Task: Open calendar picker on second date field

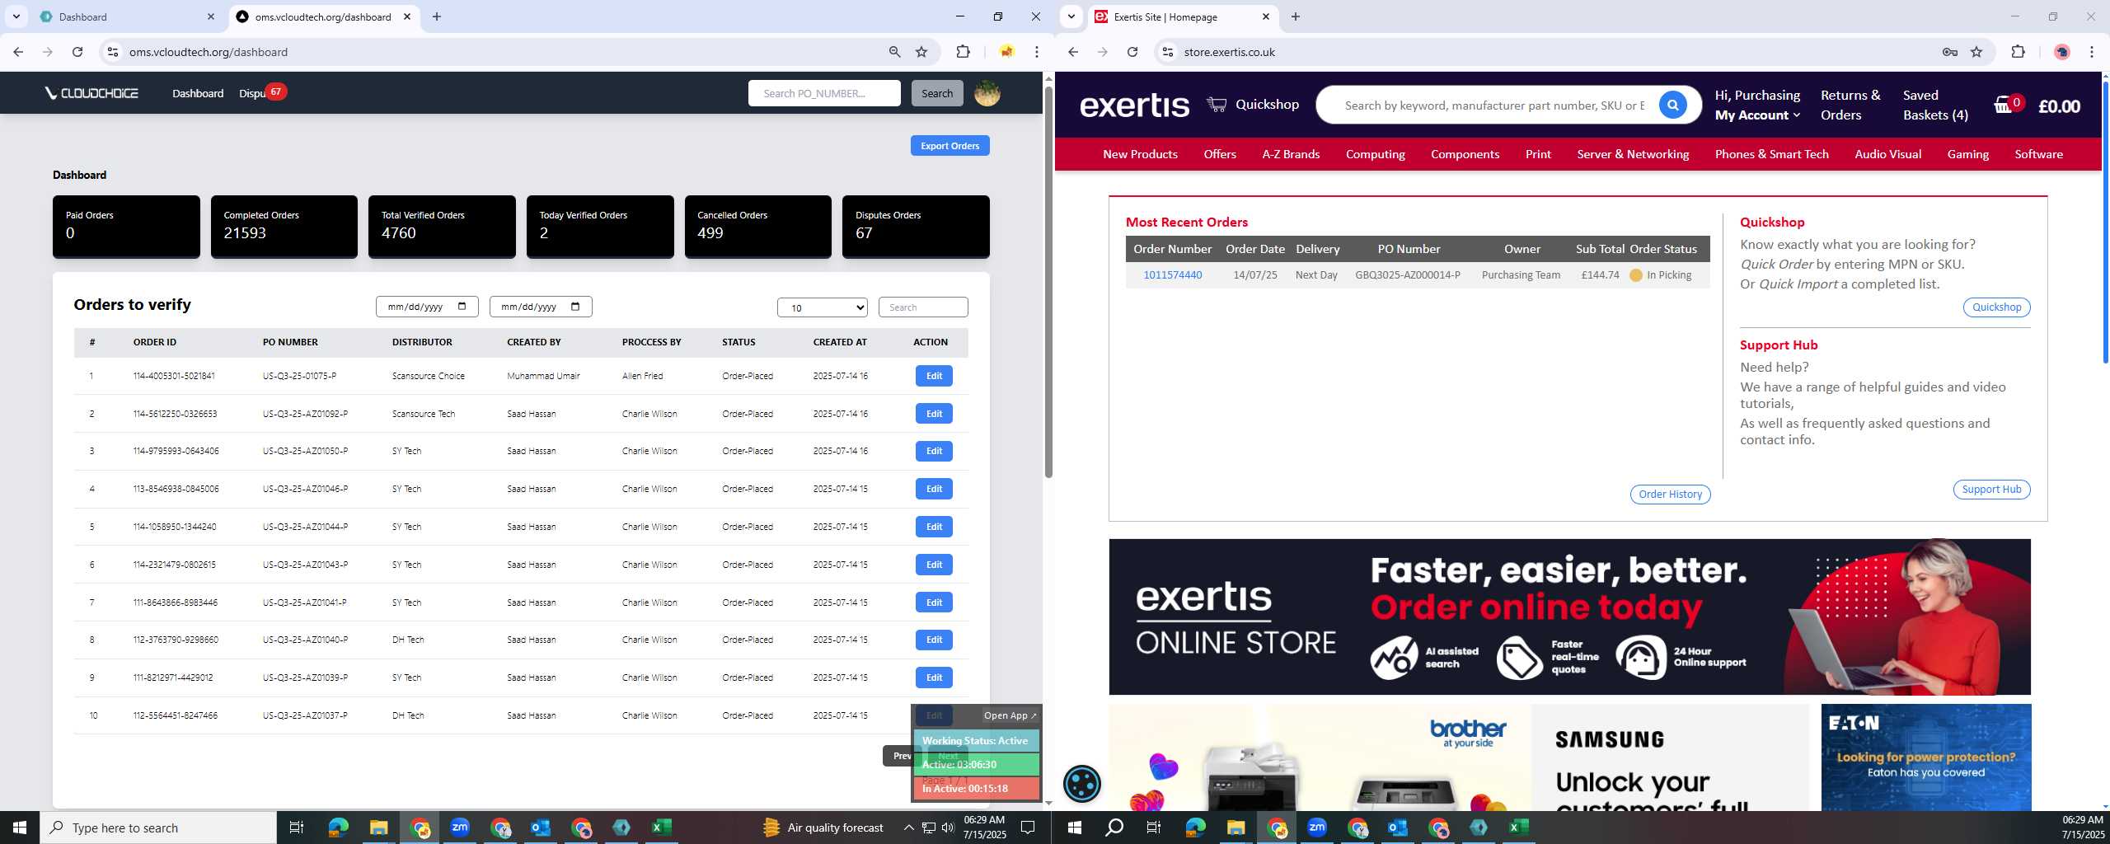Action: point(575,307)
